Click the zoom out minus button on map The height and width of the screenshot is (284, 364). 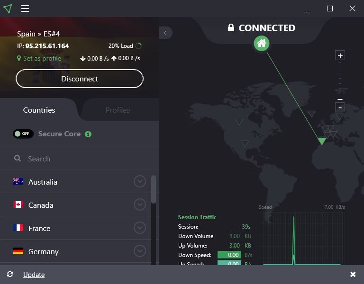tap(340, 107)
